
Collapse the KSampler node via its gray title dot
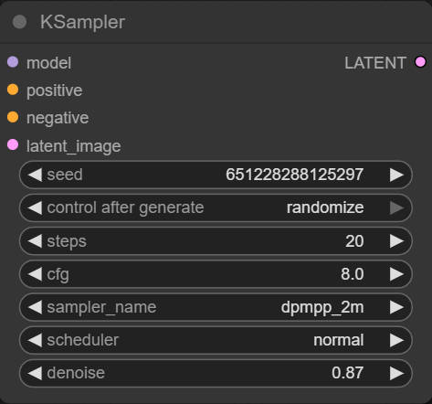pos(20,22)
